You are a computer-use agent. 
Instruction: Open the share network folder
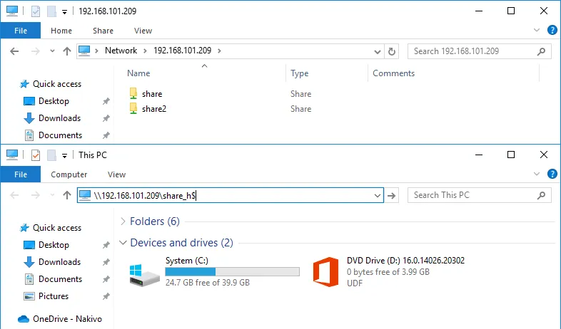point(151,93)
